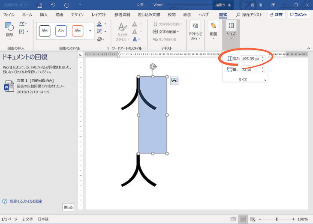Click the Undo arrow icon
This screenshot has height=224, width=313.
click(53, 5)
